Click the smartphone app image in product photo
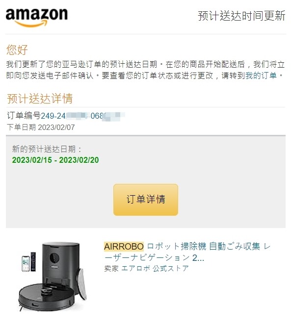 click(26, 263)
